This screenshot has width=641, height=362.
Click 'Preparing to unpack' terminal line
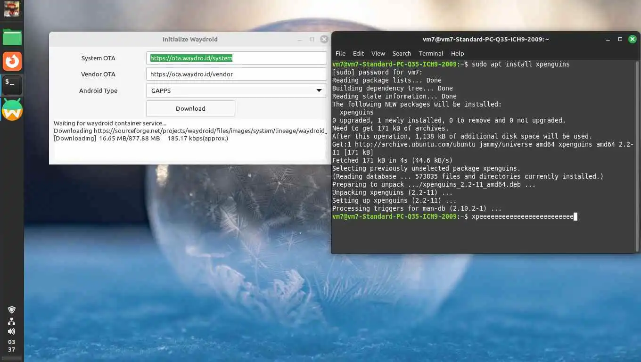[x=434, y=184]
